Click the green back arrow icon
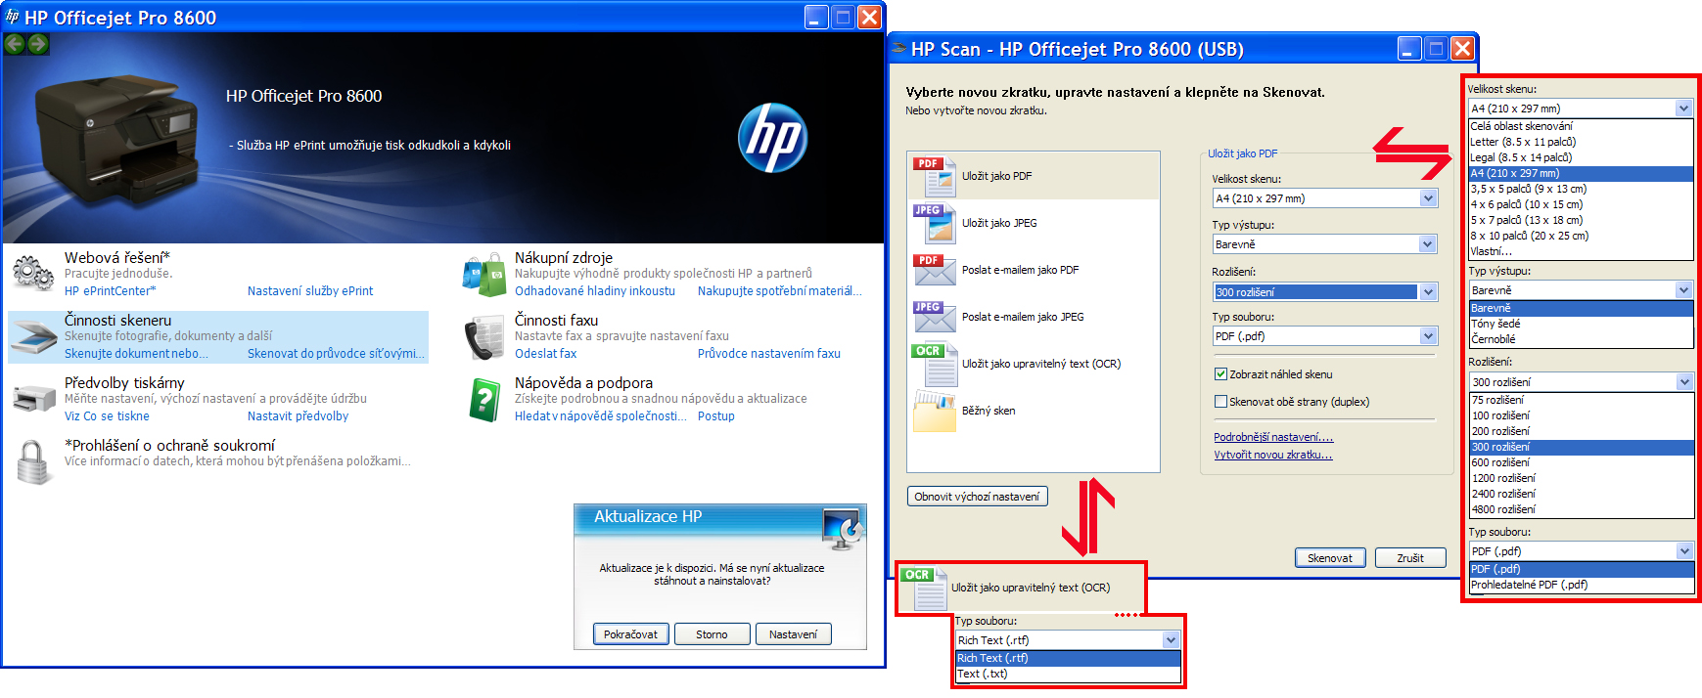This screenshot has width=1702, height=698. [x=15, y=44]
